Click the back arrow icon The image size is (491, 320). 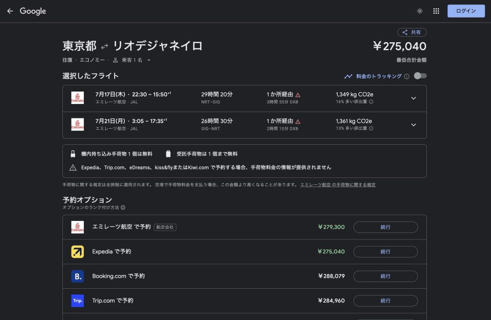[10, 11]
